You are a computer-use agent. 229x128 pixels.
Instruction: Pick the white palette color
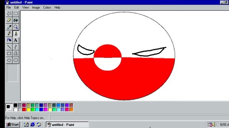tap(15, 110)
